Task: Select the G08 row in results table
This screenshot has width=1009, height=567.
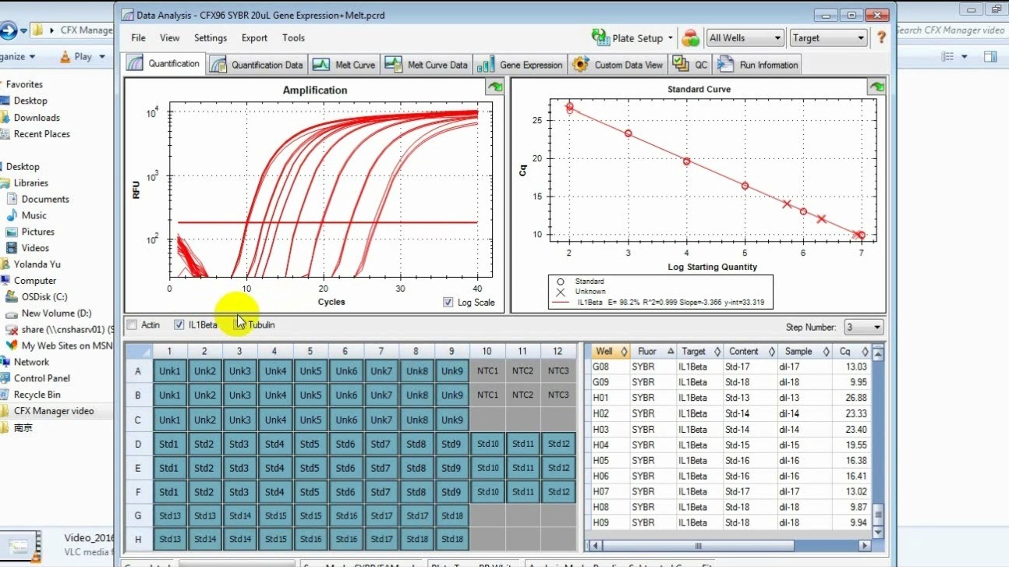Action: [x=729, y=367]
